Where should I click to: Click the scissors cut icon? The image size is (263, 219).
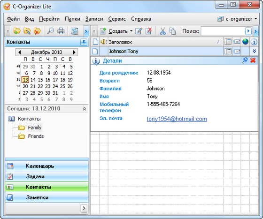(162, 31)
